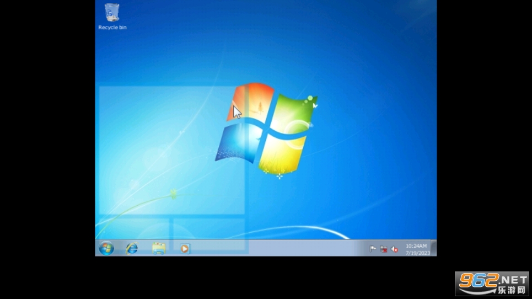Launch Internet Explorer from the taskbar
Screen dimensions: 532x299
pos(132,248)
